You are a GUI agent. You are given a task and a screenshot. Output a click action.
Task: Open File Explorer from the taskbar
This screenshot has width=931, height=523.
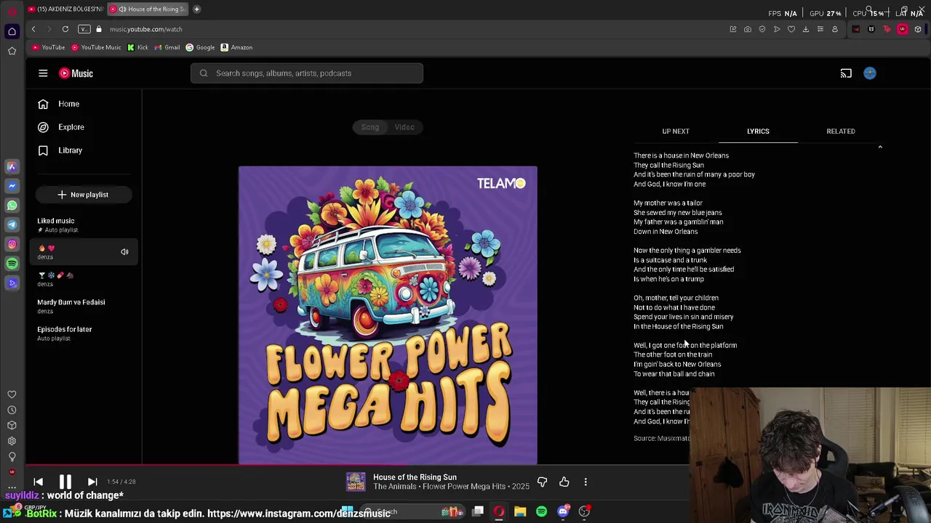click(520, 511)
